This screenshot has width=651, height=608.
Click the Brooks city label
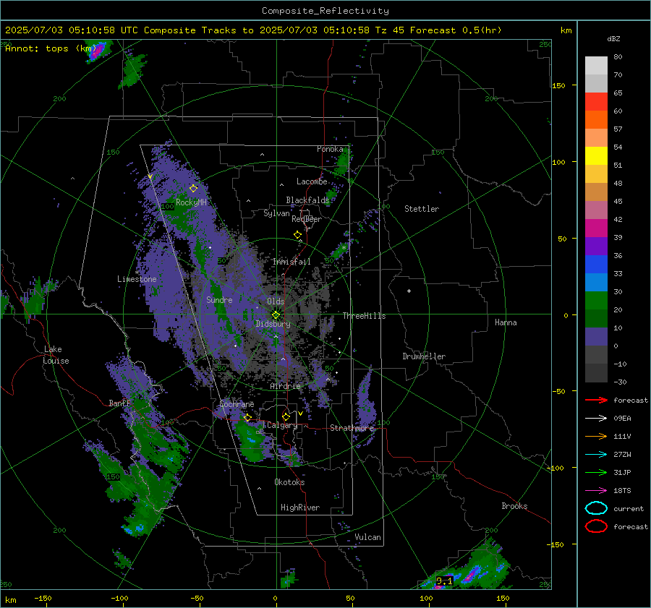[x=514, y=506]
